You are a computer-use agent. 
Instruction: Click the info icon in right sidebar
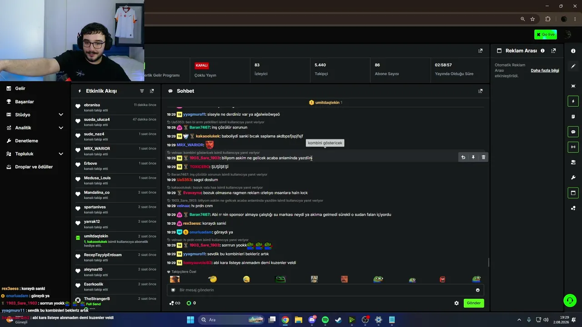tap(573, 51)
